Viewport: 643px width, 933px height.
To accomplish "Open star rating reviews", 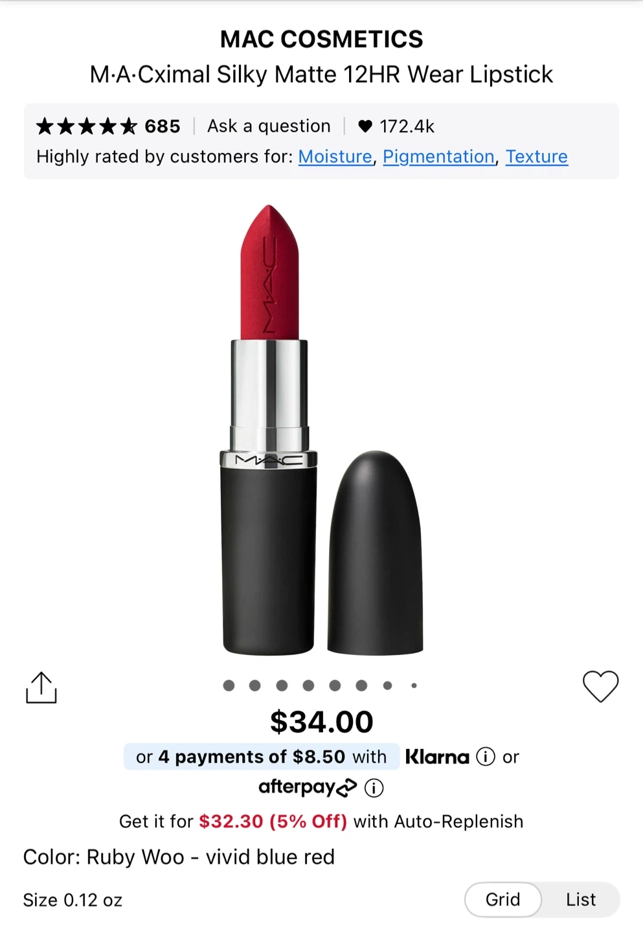I will click(x=87, y=126).
